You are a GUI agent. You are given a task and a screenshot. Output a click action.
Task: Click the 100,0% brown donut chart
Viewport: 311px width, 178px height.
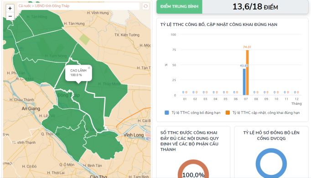tap(193, 169)
